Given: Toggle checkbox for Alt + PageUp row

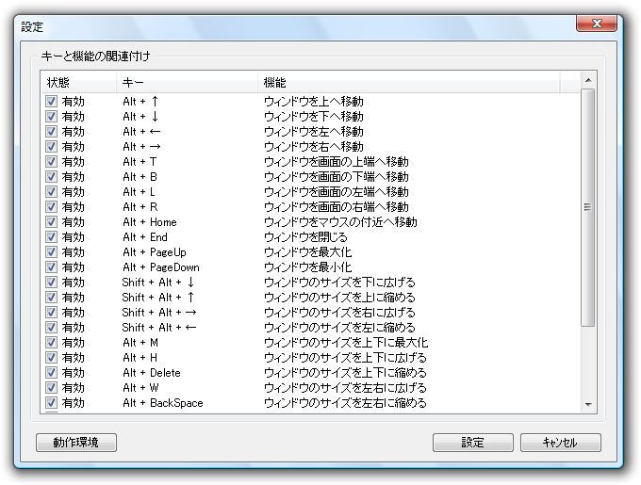Looking at the screenshot, I should pos(51,252).
